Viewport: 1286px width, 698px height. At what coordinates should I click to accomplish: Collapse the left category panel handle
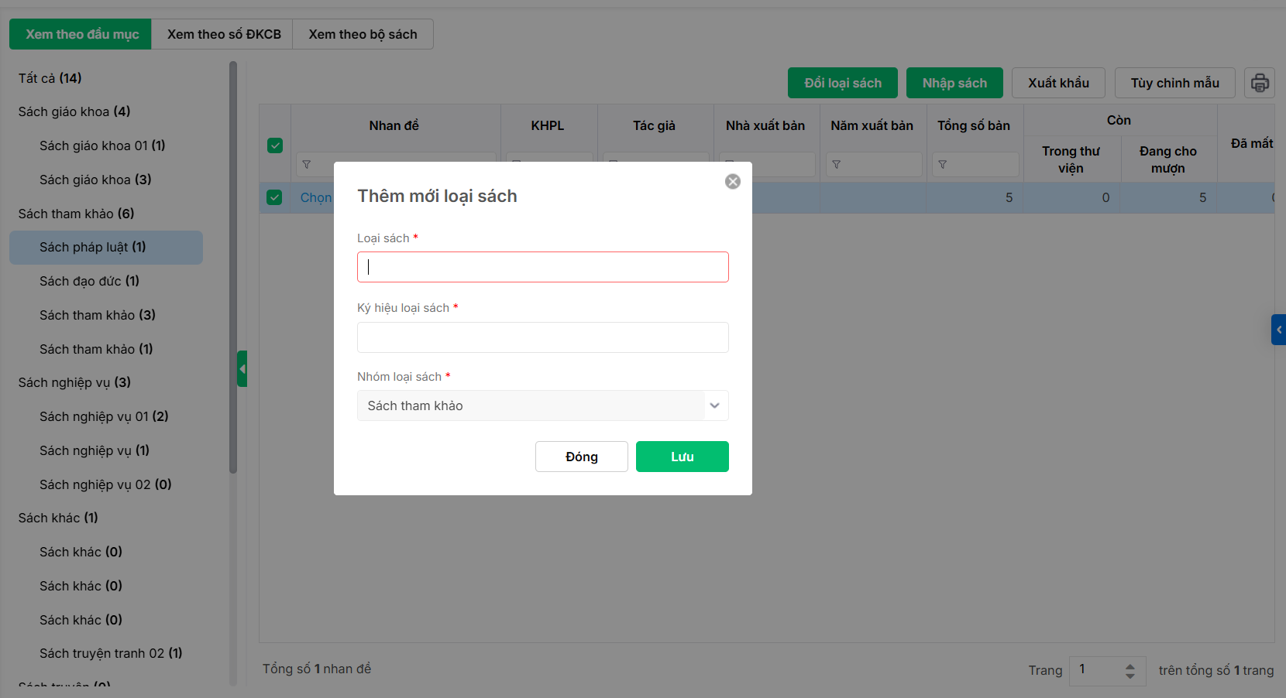(x=242, y=369)
